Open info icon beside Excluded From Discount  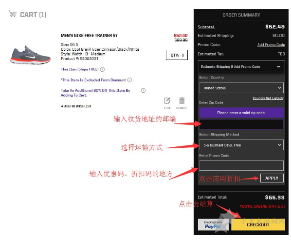coord(130,80)
